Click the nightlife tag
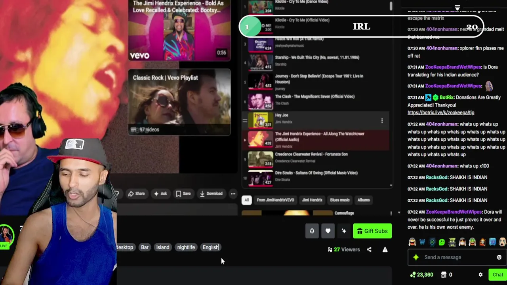This screenshot has width=507, height=285. pyautogui.click(x=186, y=247)
